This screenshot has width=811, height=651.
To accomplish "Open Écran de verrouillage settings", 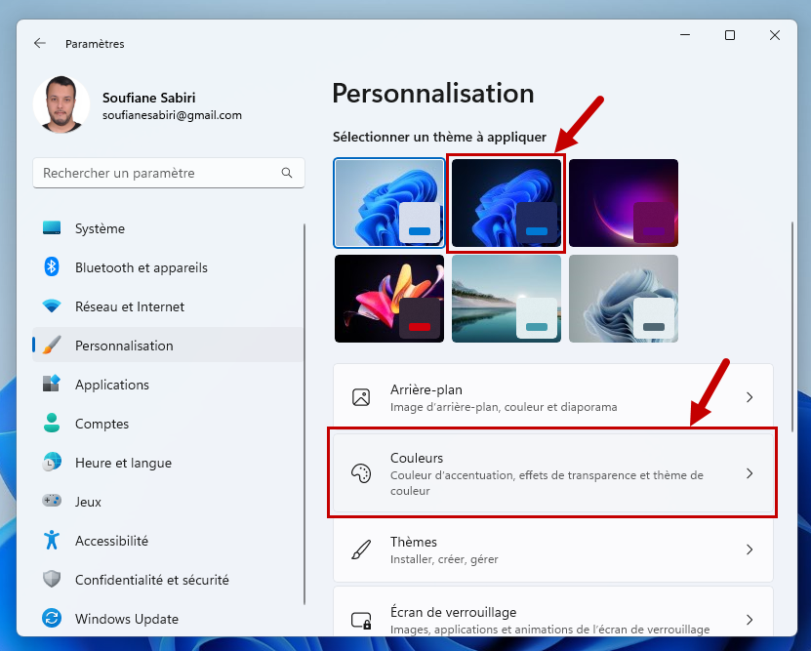I will (x=553, y=613).
